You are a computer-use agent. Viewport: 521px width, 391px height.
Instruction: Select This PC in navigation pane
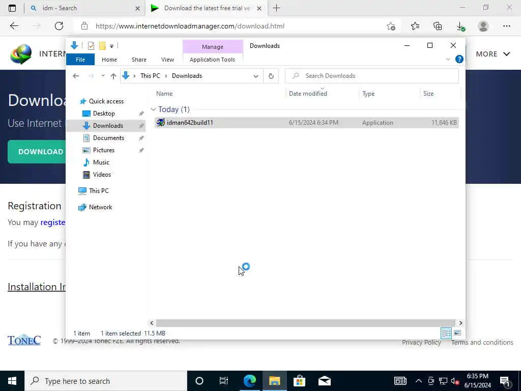coord(98,191)
